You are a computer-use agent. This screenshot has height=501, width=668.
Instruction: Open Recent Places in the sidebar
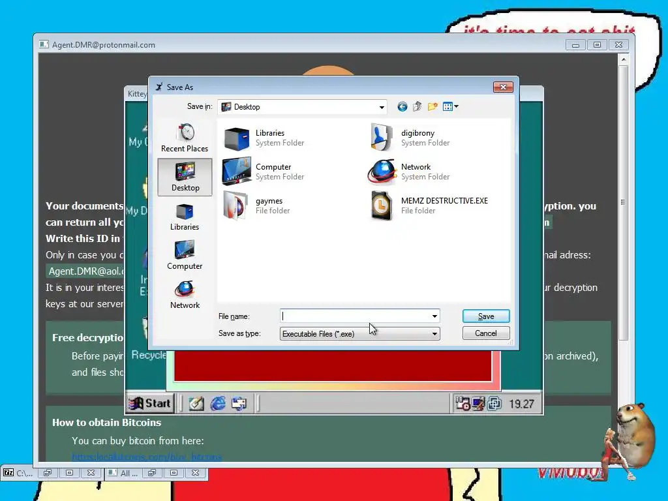click(x=185, y=138)
